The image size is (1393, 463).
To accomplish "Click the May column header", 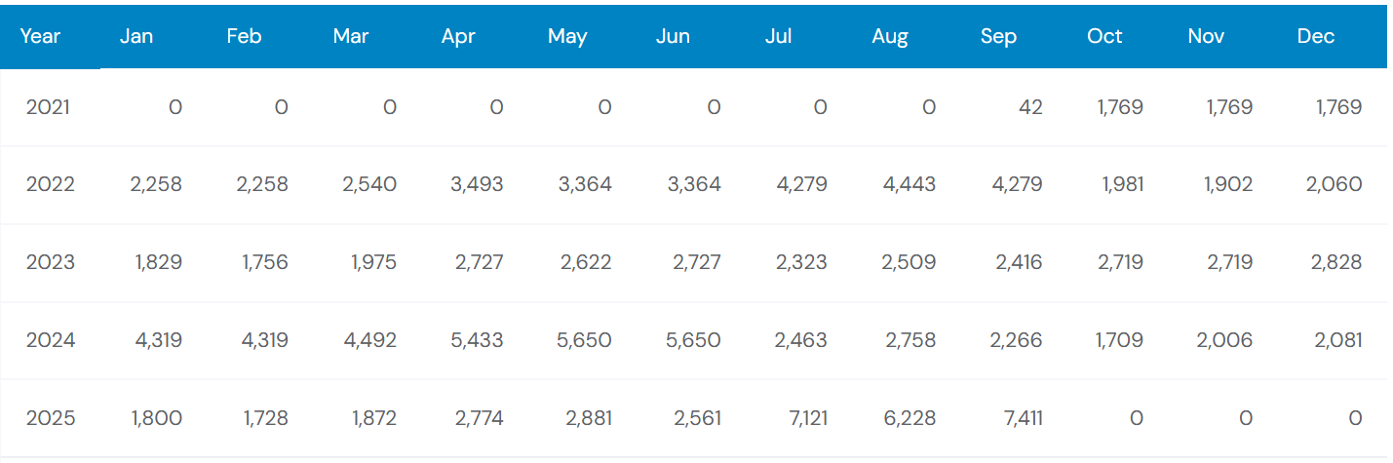I will pyautogui.click(x=567, y=36).
